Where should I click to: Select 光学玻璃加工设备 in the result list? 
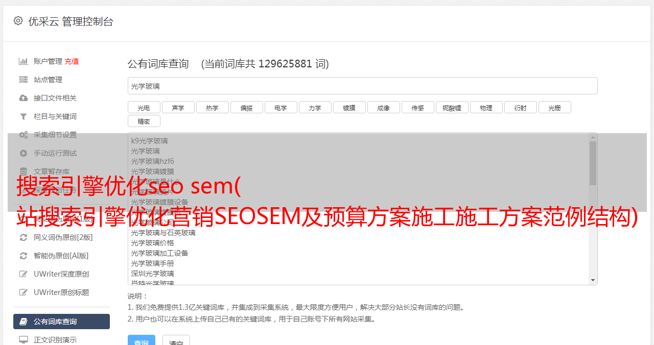pyautogui.click(x=159, y=253)
